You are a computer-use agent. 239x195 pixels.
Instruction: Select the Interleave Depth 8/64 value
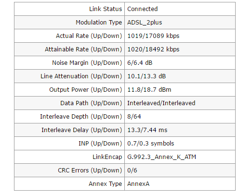(x=134, y=117)
